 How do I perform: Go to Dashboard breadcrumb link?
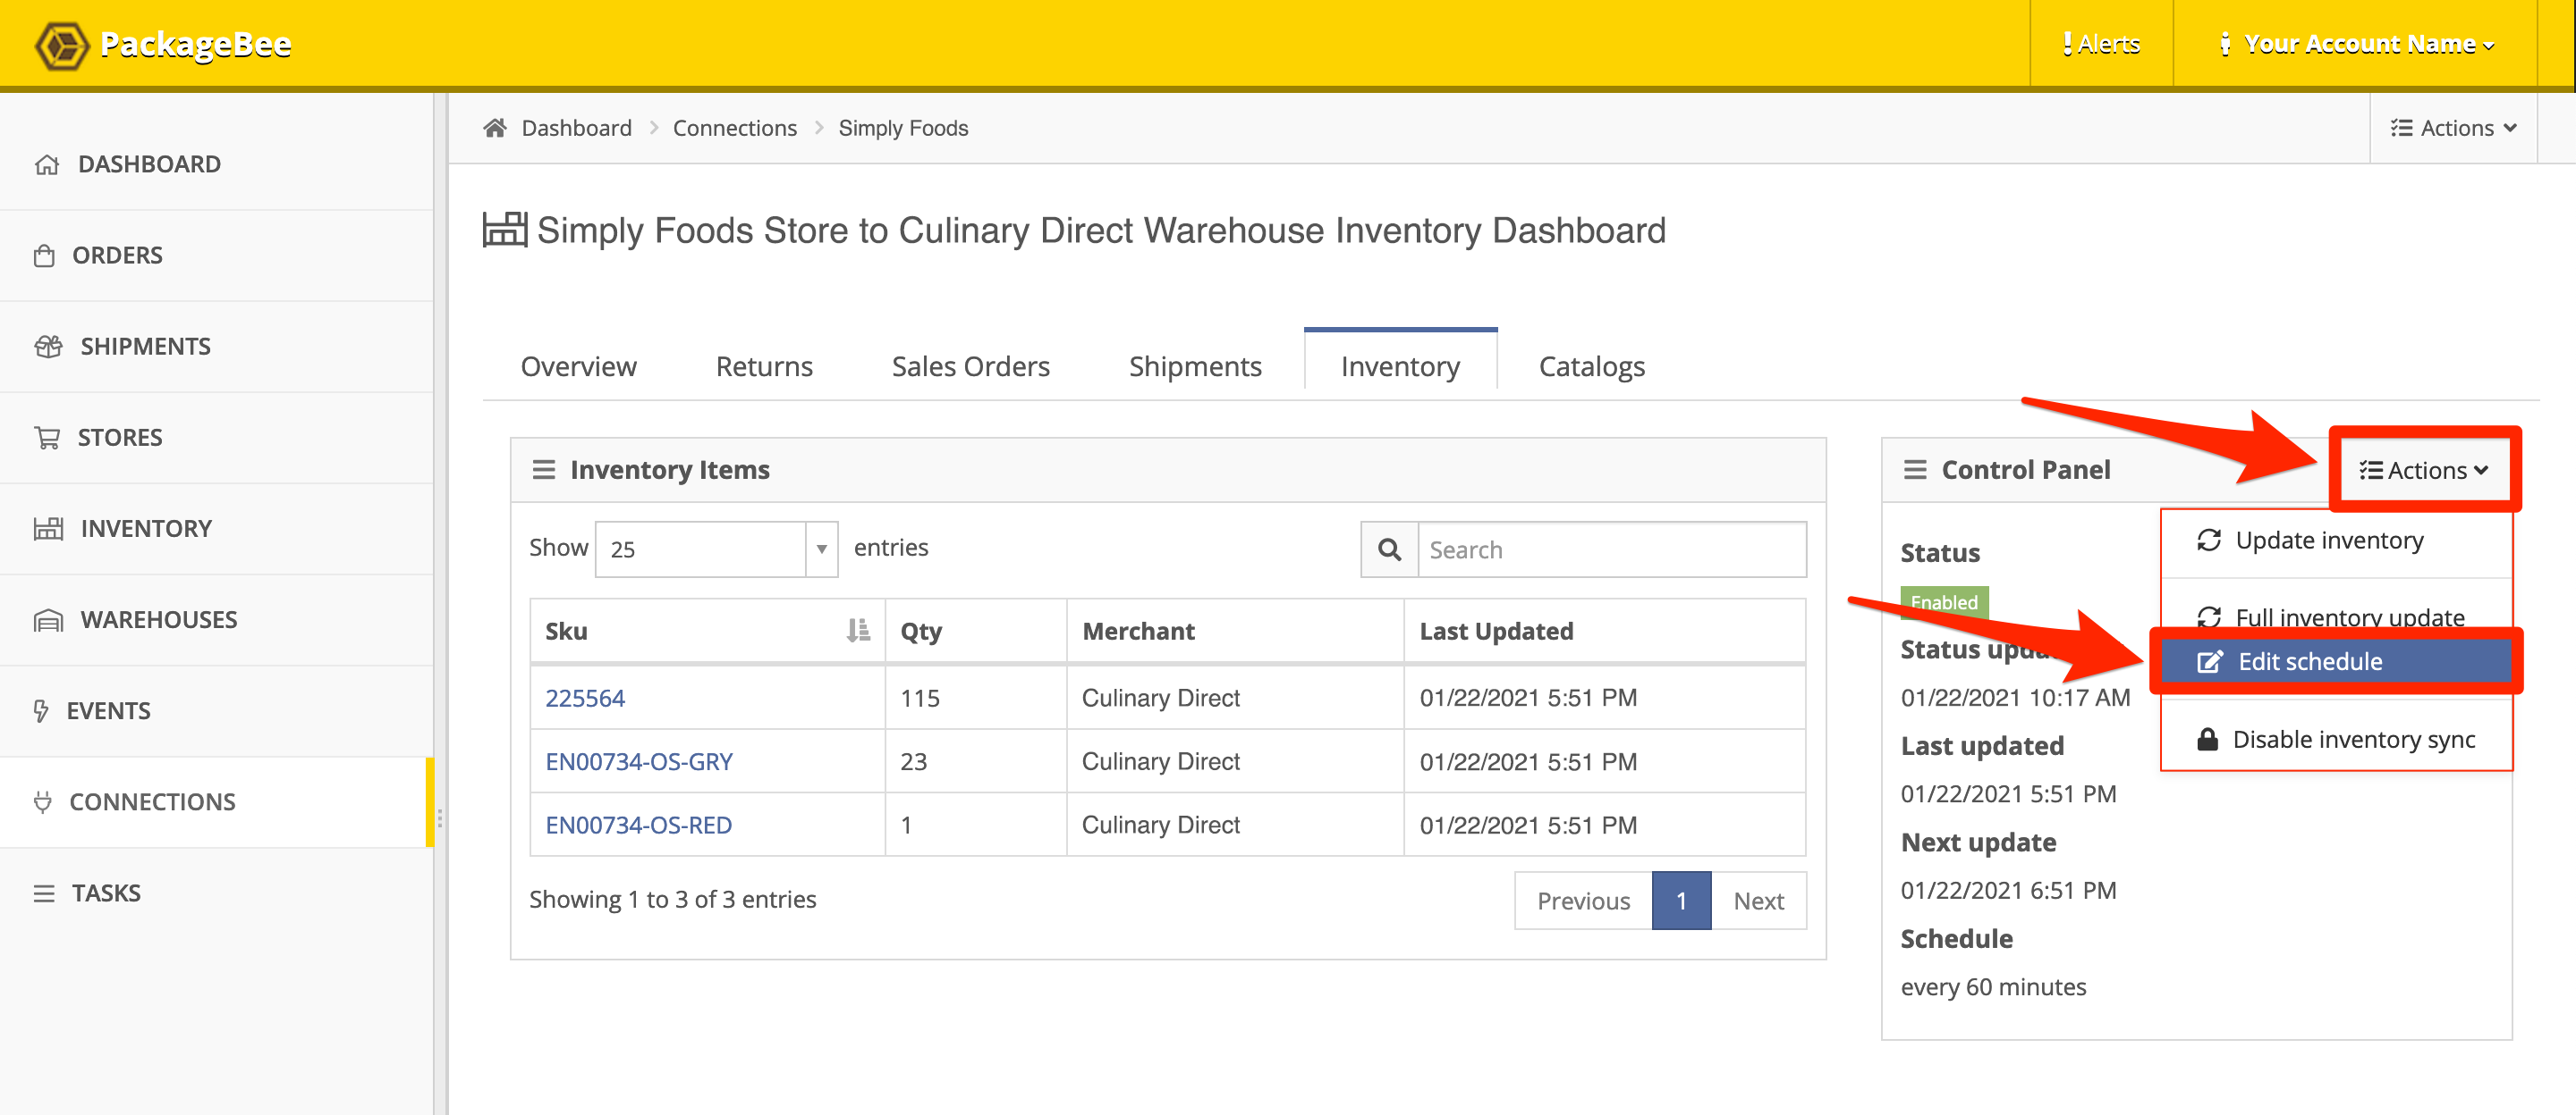coord(577,128)
